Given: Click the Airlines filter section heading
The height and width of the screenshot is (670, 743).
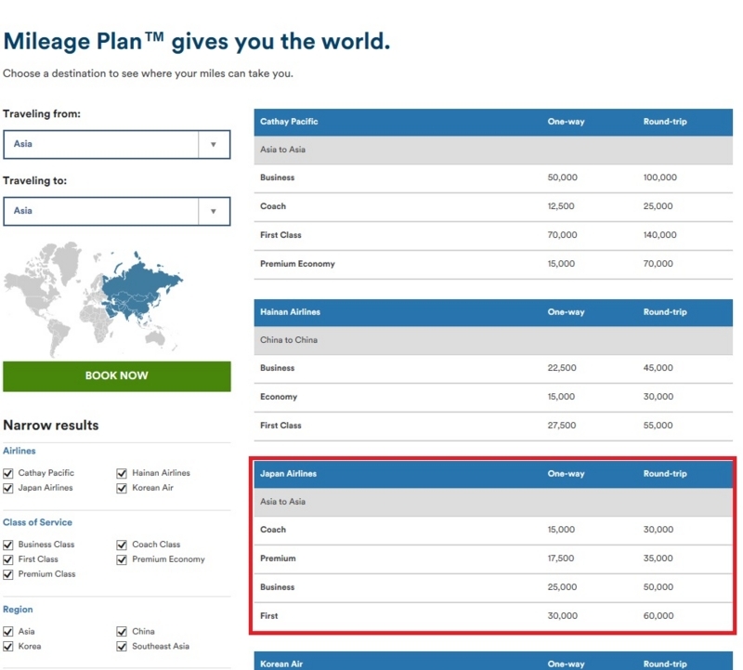Looking at the screenshot, I should click(x=19, y=451).
